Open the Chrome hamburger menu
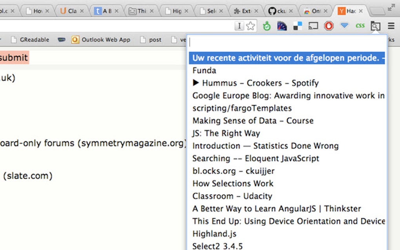 (391, 26)
